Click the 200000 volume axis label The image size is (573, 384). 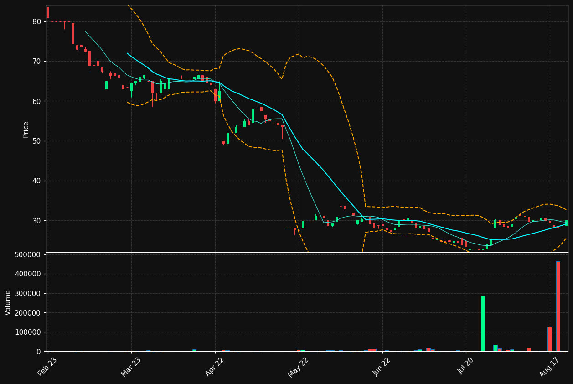coord(28,313)
